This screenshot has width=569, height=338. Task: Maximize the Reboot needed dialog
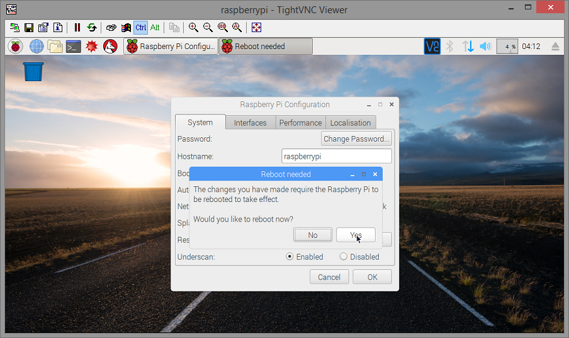[364, 174]
